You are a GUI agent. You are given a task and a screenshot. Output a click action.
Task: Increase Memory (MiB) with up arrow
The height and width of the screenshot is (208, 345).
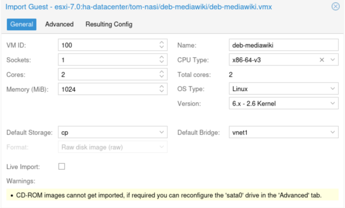point(162,87)
